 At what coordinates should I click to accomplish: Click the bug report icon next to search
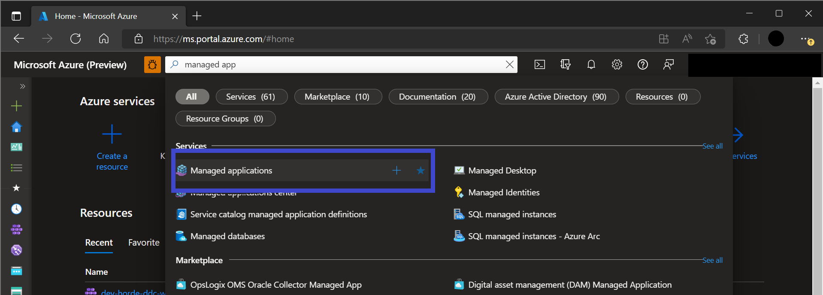pyautogui.click(x=152, y=64)
